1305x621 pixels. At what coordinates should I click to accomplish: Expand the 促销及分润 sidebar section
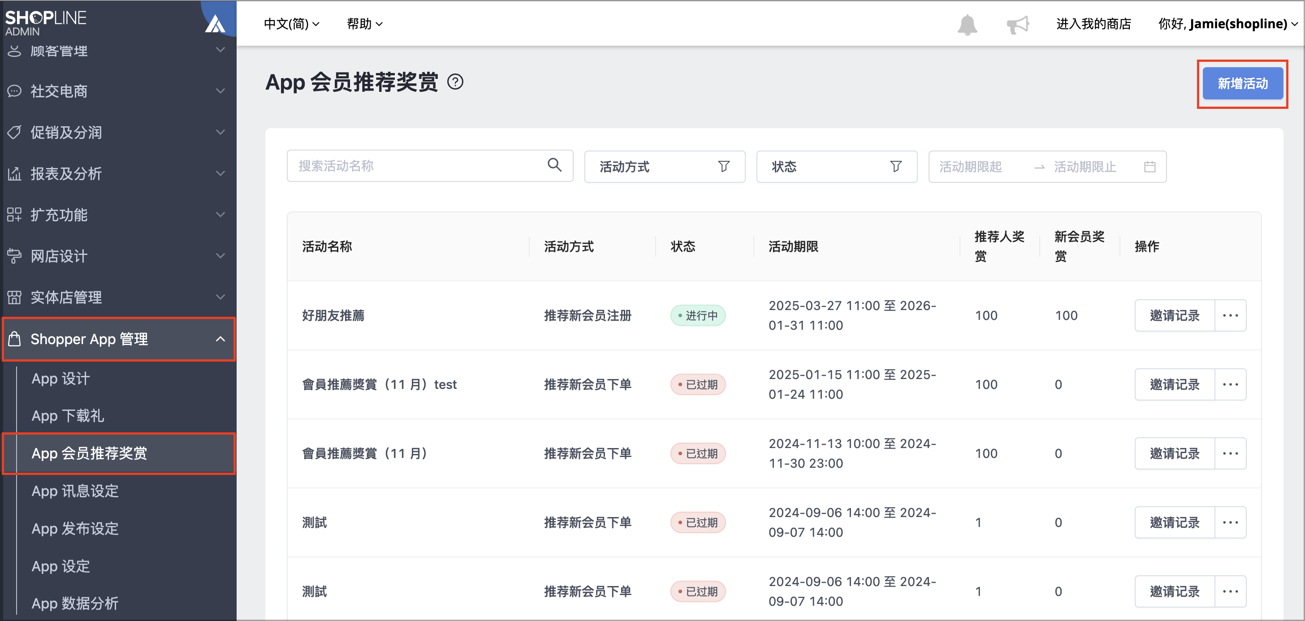[220, 132]
